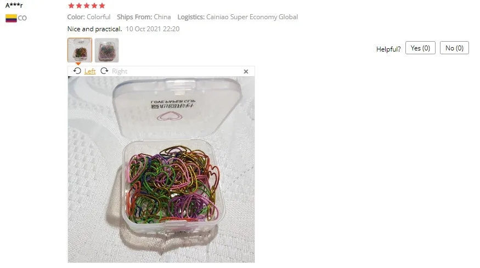The width and height of the screenshot is (480, 268).
Task: Click the fifth red rating star
Action: [102, 5]
